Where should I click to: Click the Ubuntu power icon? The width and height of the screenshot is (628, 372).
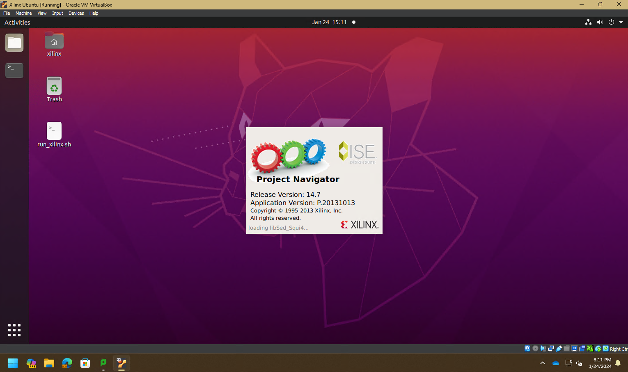point(611,22)
